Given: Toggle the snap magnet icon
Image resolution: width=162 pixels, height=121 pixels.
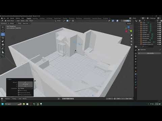Looking at the screenshot, I should (67, 21).
